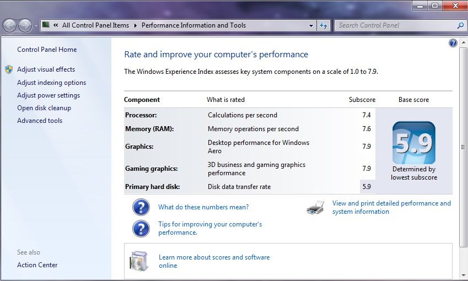Click the printer icon
The image size is (468, 281).
pos(315,207)
